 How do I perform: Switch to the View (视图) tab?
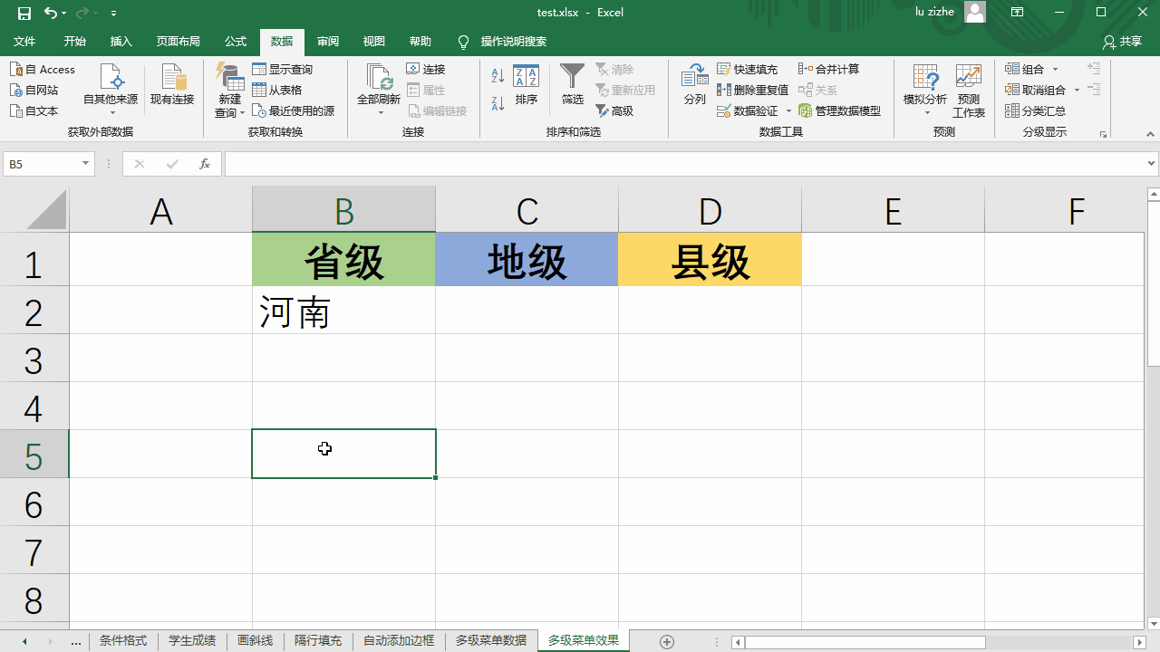[374, 42]
